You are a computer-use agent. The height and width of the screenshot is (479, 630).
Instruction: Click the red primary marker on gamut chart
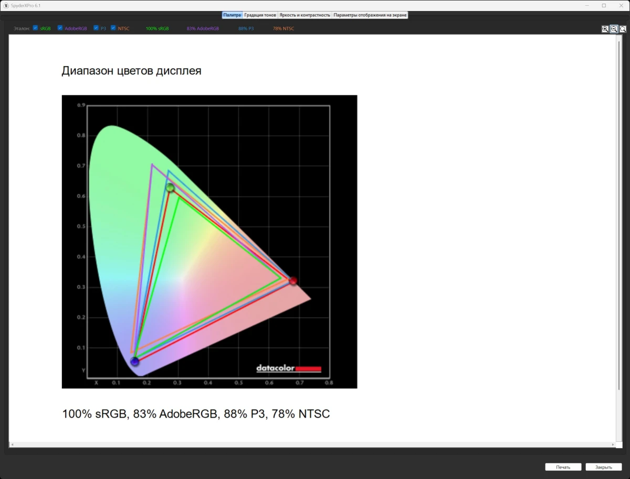coord(293,281)
